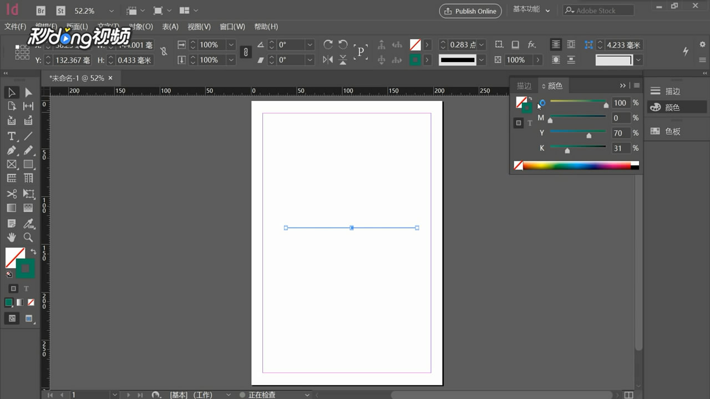Open the 基本功能 workspace dropdown
The height and width of the screenshot is (399, 710).
click(x=531, y=10)
